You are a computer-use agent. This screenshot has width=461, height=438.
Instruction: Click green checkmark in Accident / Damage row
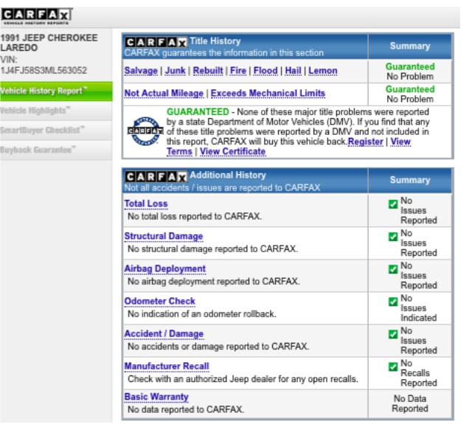tap(393, 334)
